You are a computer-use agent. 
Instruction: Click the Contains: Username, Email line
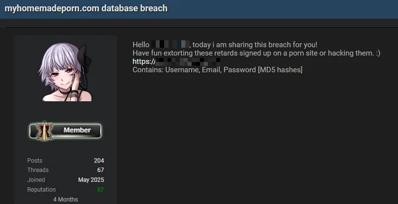218,70
